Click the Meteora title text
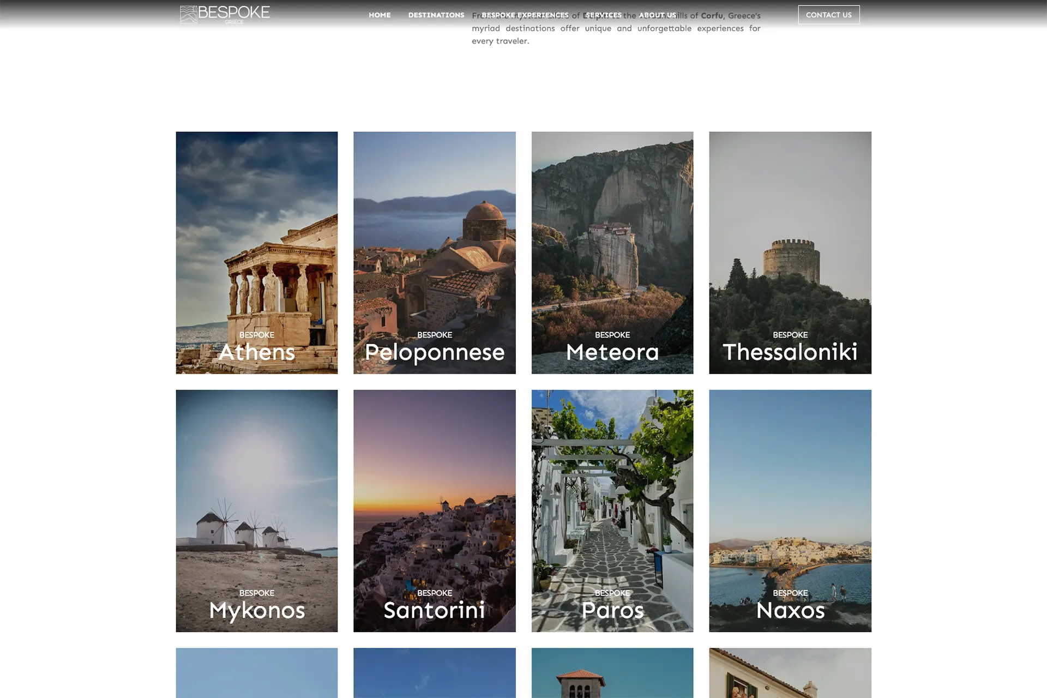The width and height of the screenshot is (1047, 698). coord(612,352)
